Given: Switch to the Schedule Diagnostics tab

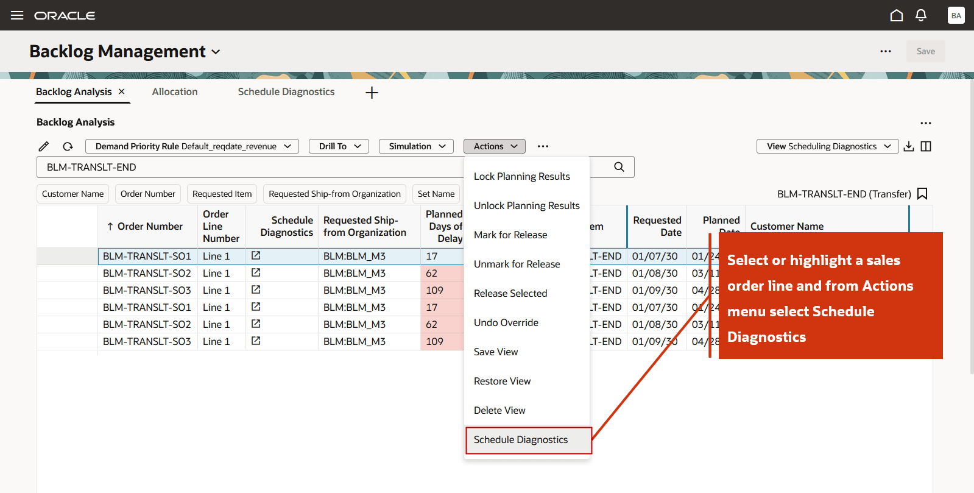Looking at the screenshot, I should point(286,91).
